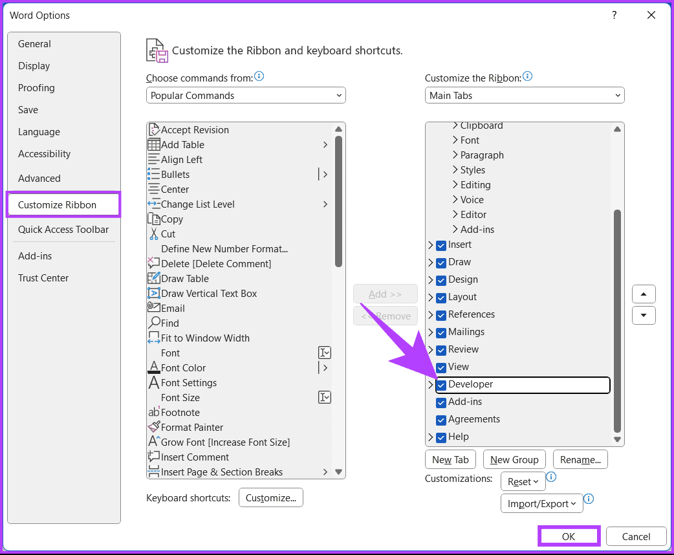
Task: Click the Draw Vertical Text Box icon
Action: (154, 293)
